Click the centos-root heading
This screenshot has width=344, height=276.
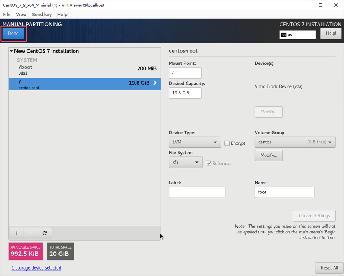click(183, 51)
